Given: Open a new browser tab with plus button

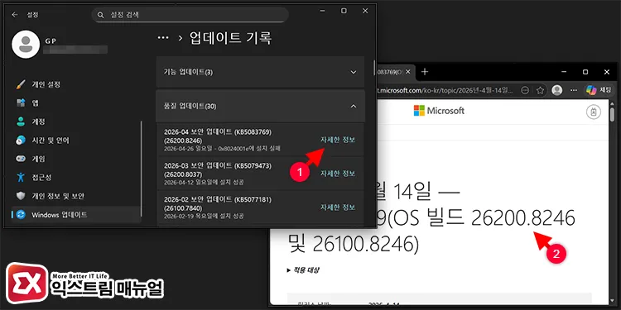Looking at the screenshot, I should [425, 72].
